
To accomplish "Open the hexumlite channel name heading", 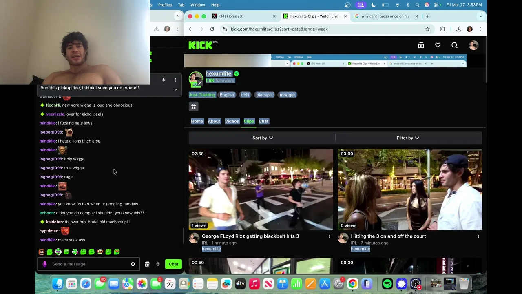I will click(x=219, y=73).
